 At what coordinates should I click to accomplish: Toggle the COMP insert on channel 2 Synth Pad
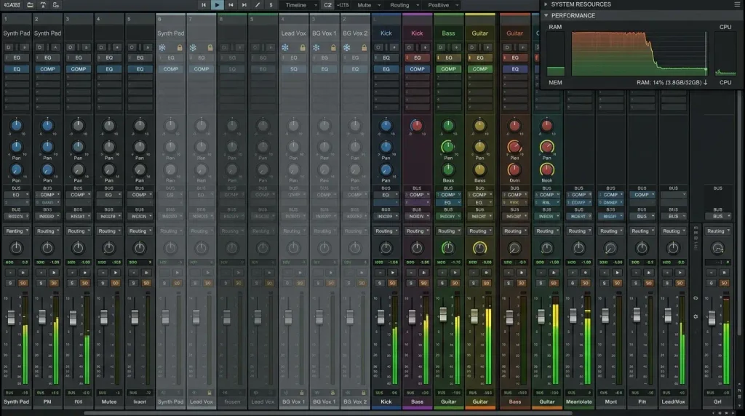(x=47, y=69)
